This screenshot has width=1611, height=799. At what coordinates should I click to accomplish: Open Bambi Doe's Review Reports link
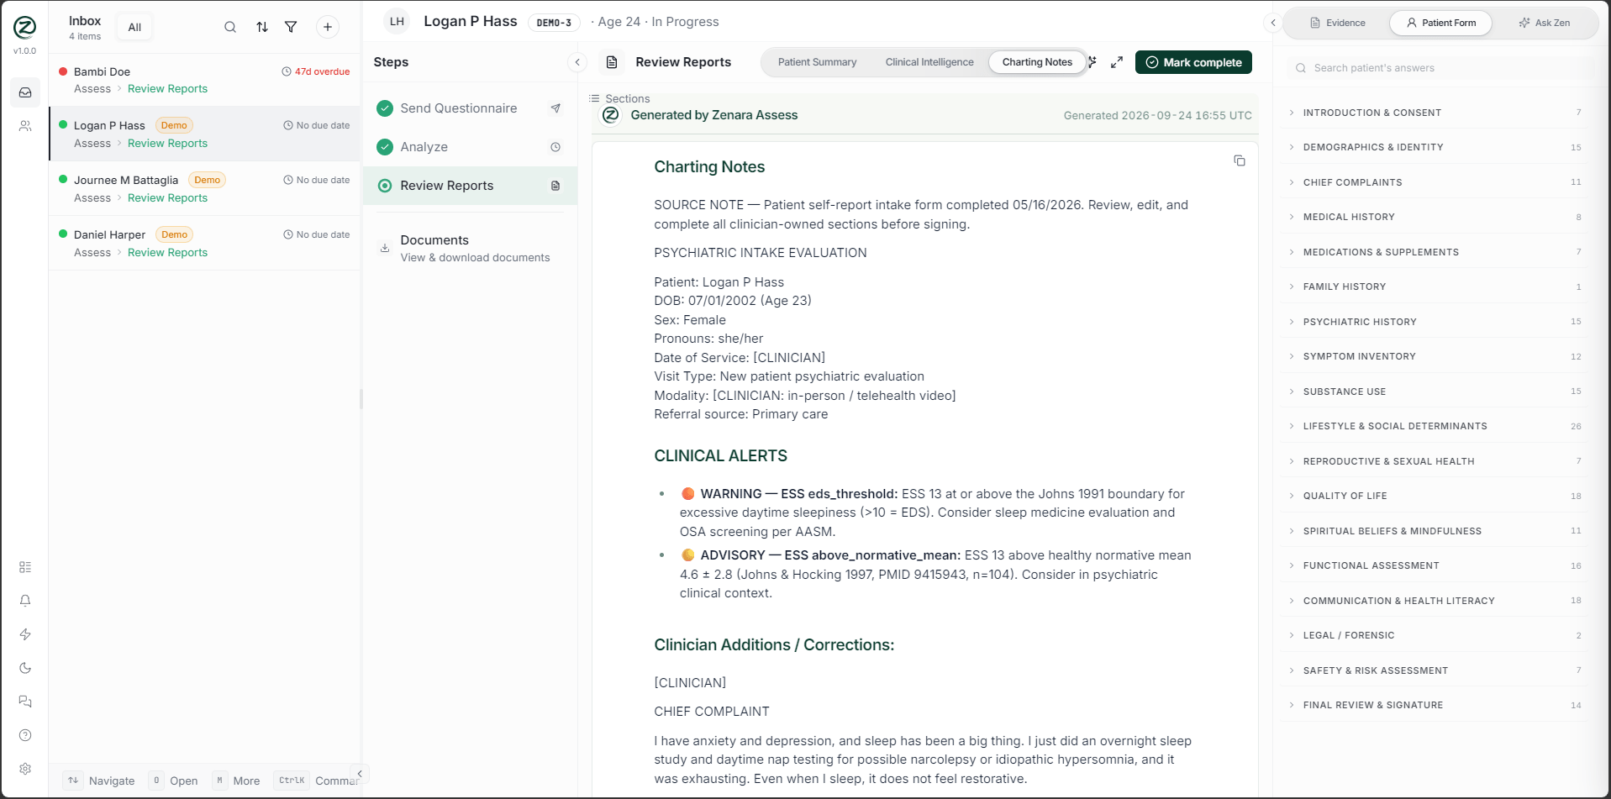point(167,89)
